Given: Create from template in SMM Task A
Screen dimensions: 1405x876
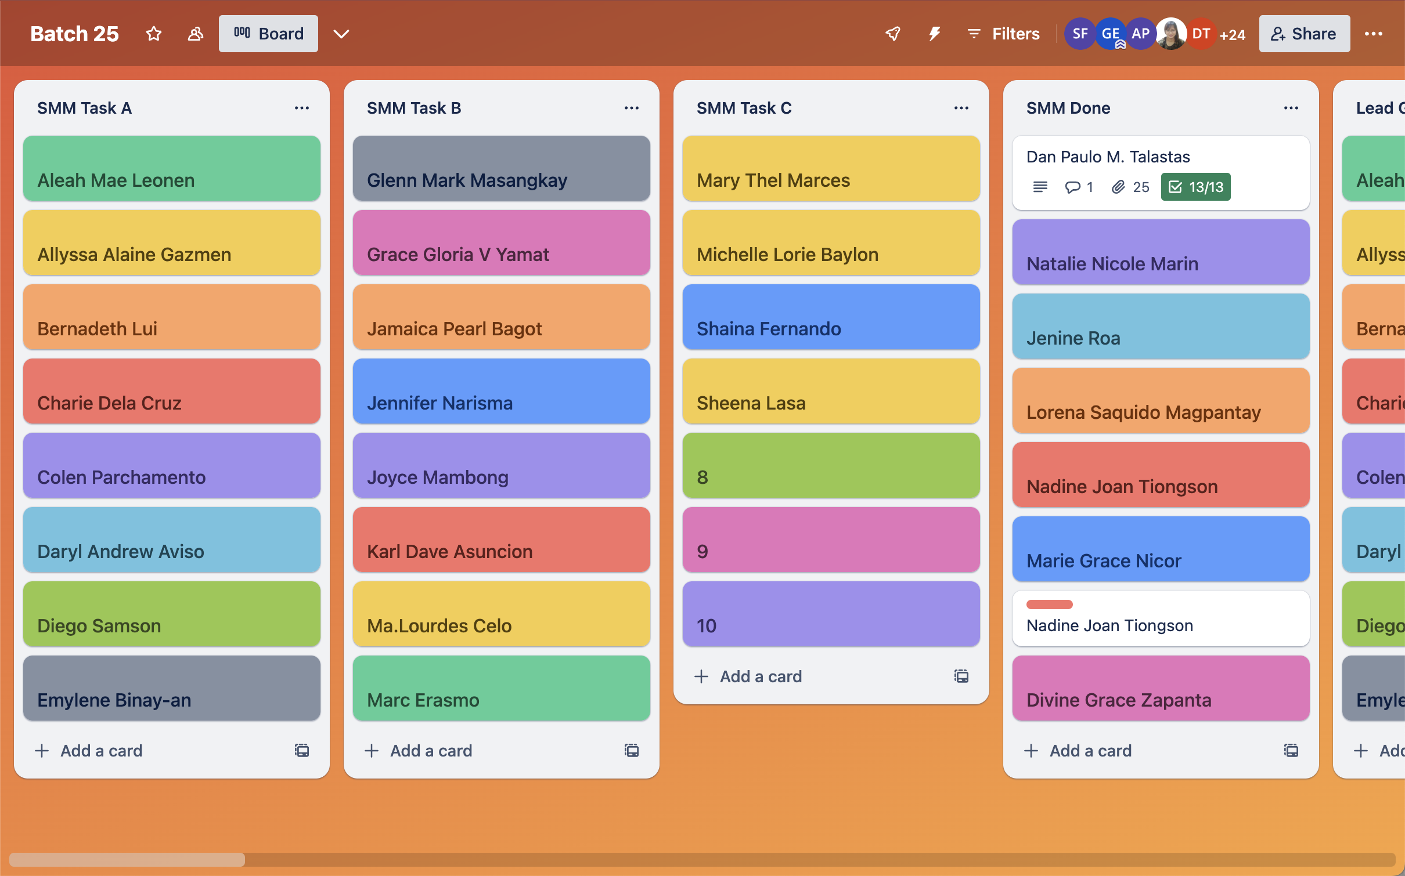Looking at the screenshot, I should (302, 751).
